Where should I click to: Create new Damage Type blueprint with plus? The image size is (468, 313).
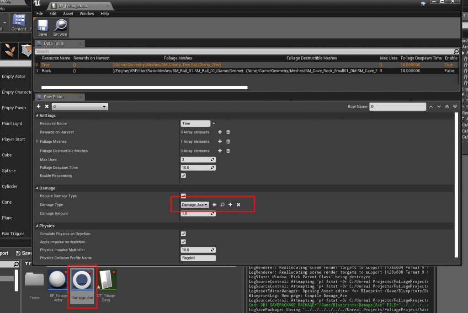(230, 205)
